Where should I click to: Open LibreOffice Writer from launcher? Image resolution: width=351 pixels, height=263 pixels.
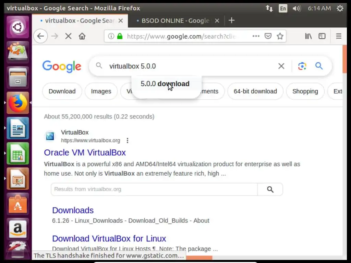[x=18, y=128]
